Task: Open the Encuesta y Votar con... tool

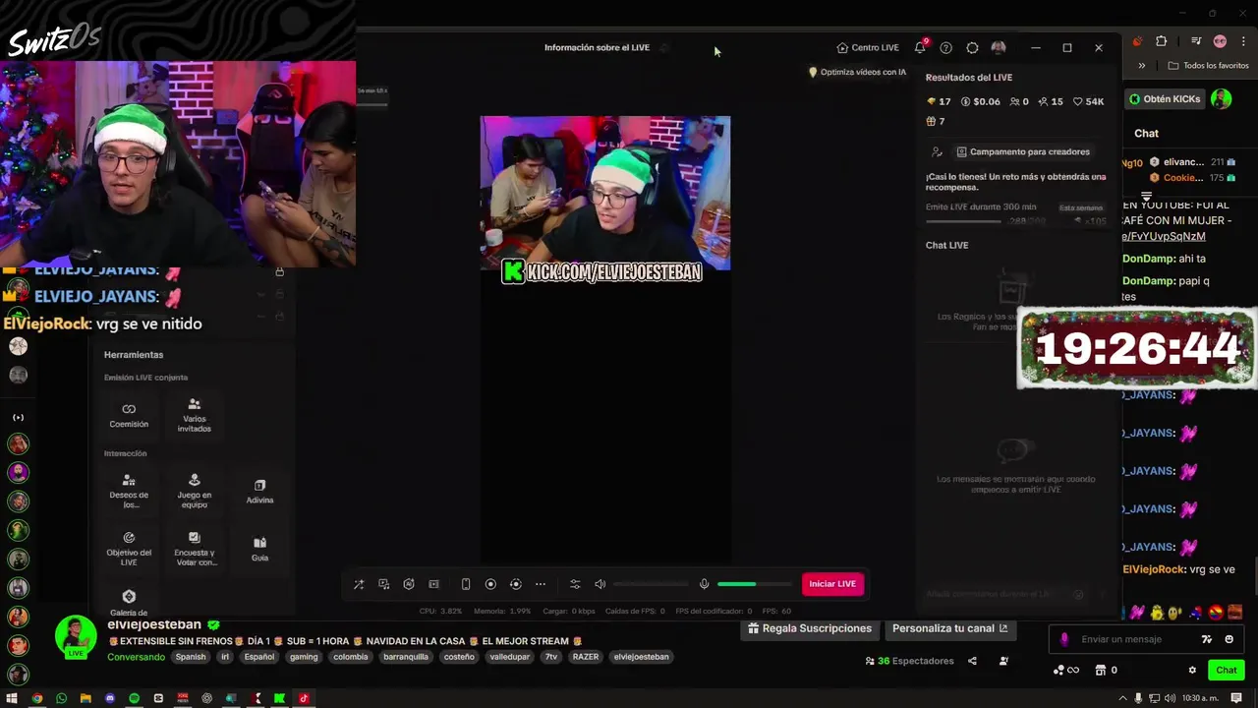Action: click(x=195, y=549)
